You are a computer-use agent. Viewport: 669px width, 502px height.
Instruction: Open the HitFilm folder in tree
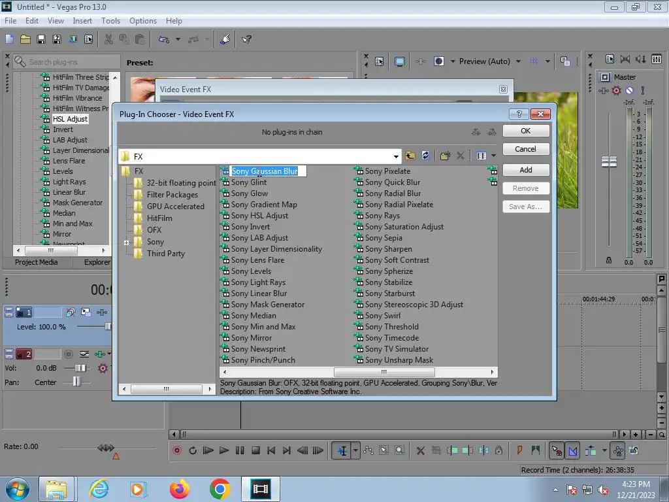[159, 218]
